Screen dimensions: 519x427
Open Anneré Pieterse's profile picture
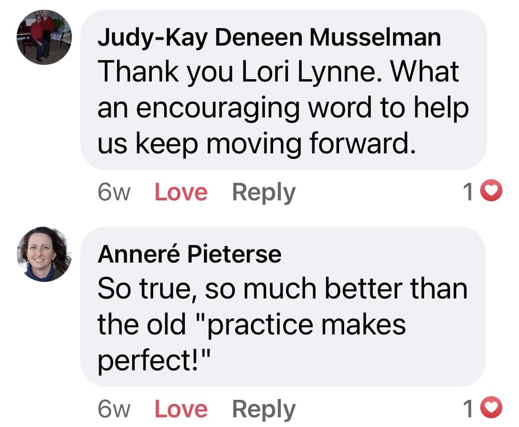click(x=44, y=254)
